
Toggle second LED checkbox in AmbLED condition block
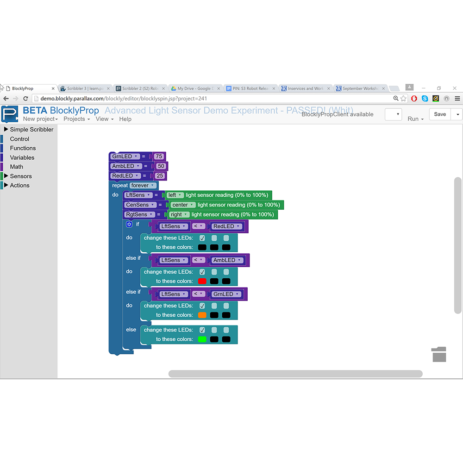pos(214,272)
